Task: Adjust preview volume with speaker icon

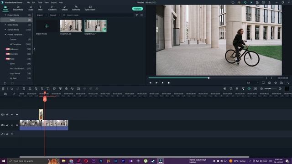Action: [x=276, y=83]
